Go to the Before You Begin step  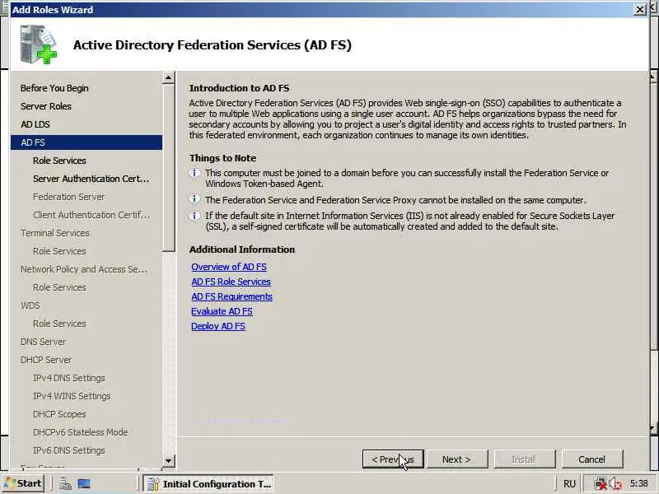[54, 88]
